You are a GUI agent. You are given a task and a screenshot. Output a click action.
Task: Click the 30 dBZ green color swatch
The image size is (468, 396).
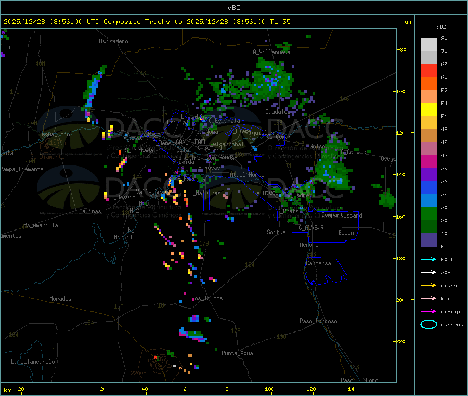[x=428, y=213]
